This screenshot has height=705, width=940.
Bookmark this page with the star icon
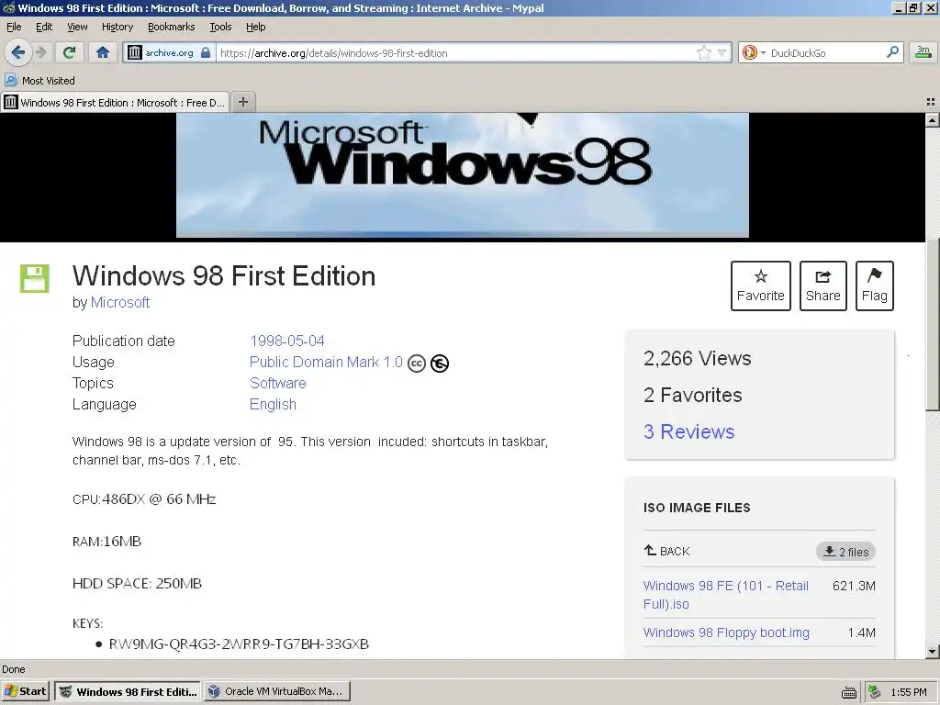704,52
